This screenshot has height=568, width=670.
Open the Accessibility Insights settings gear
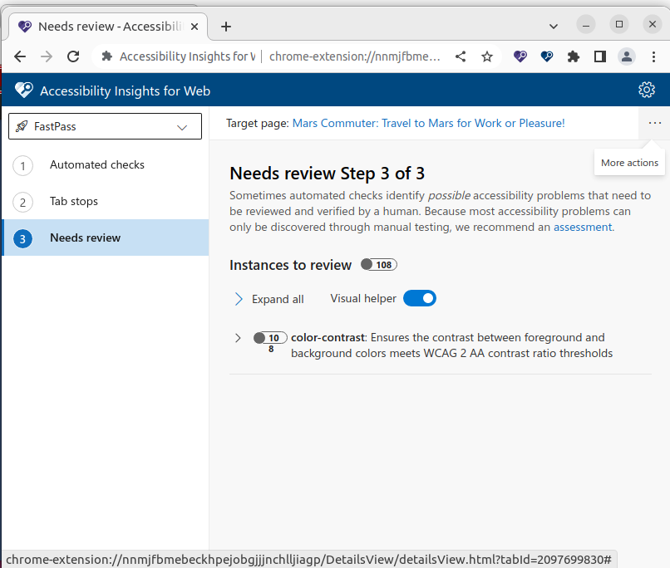(x=647, y=90)
